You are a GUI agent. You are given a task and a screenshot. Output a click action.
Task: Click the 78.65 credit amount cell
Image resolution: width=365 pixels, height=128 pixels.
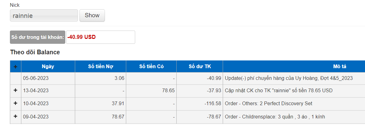coord(151,91)
